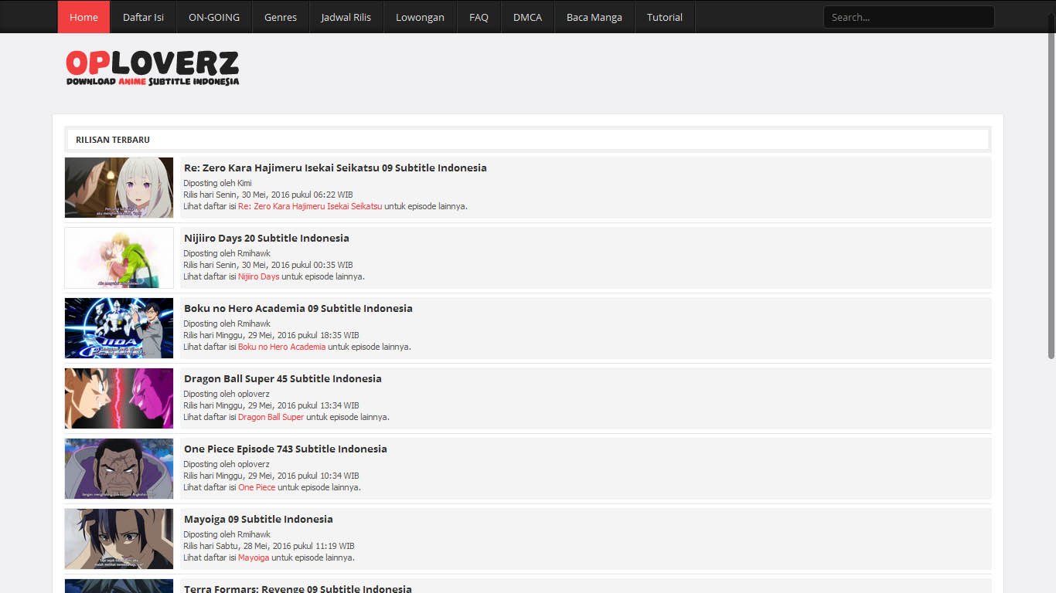Click 'Rilis hari Sabtu, 28 Mei, 2016 pukul 11:19 WIB'
1056x593 pixels.
click(x=269, y=546)
